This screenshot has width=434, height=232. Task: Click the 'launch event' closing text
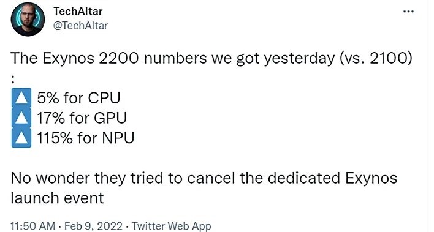[57, 198]
